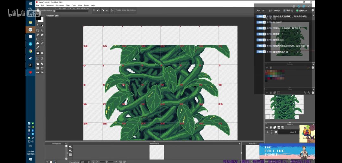Delete layer using Layers trash icon

(x=271, y=127)
